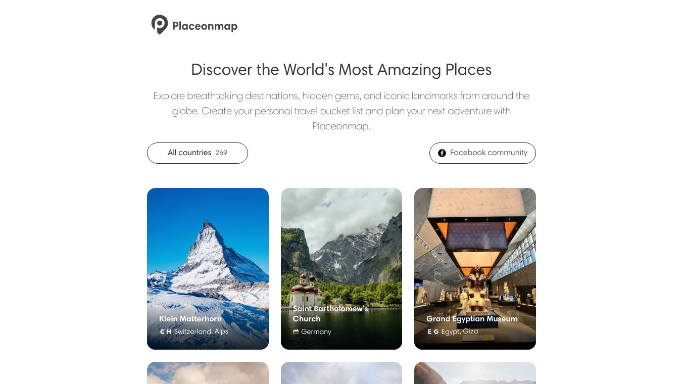Open the partially visible first second-row card

tap(208, 373)
